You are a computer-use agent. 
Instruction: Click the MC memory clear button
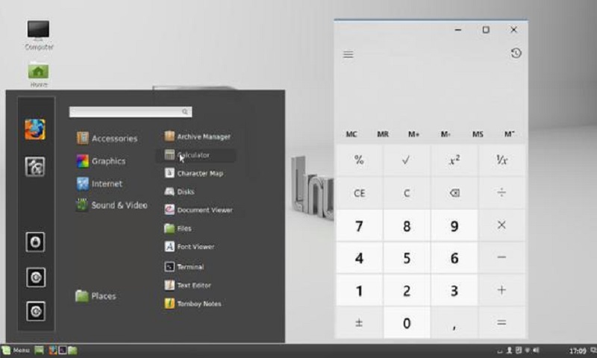[x=351, y=134]
